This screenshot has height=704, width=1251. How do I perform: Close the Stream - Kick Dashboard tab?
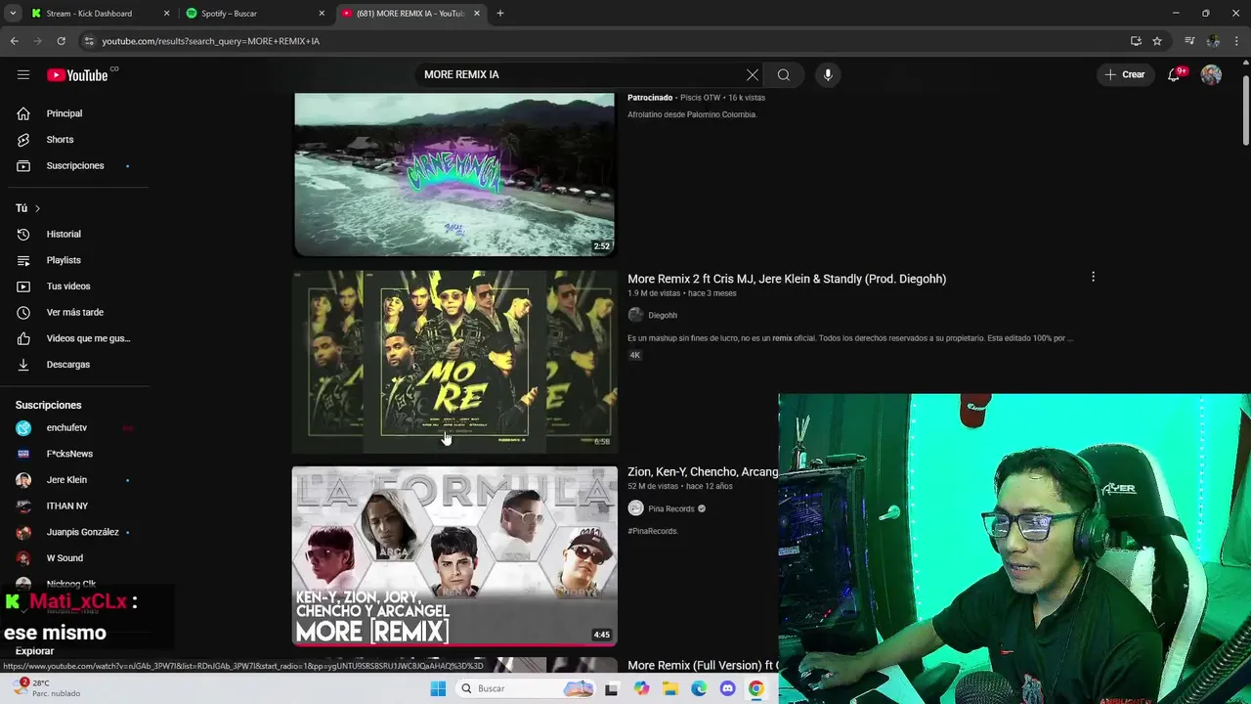click(x=166, y=14)
